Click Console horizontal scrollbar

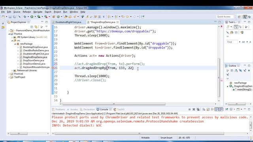pos(139,134)
